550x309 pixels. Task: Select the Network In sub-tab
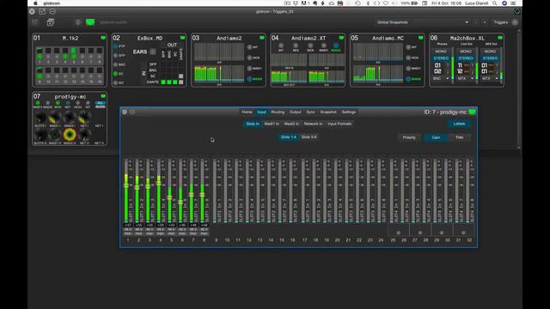(313, 124)
